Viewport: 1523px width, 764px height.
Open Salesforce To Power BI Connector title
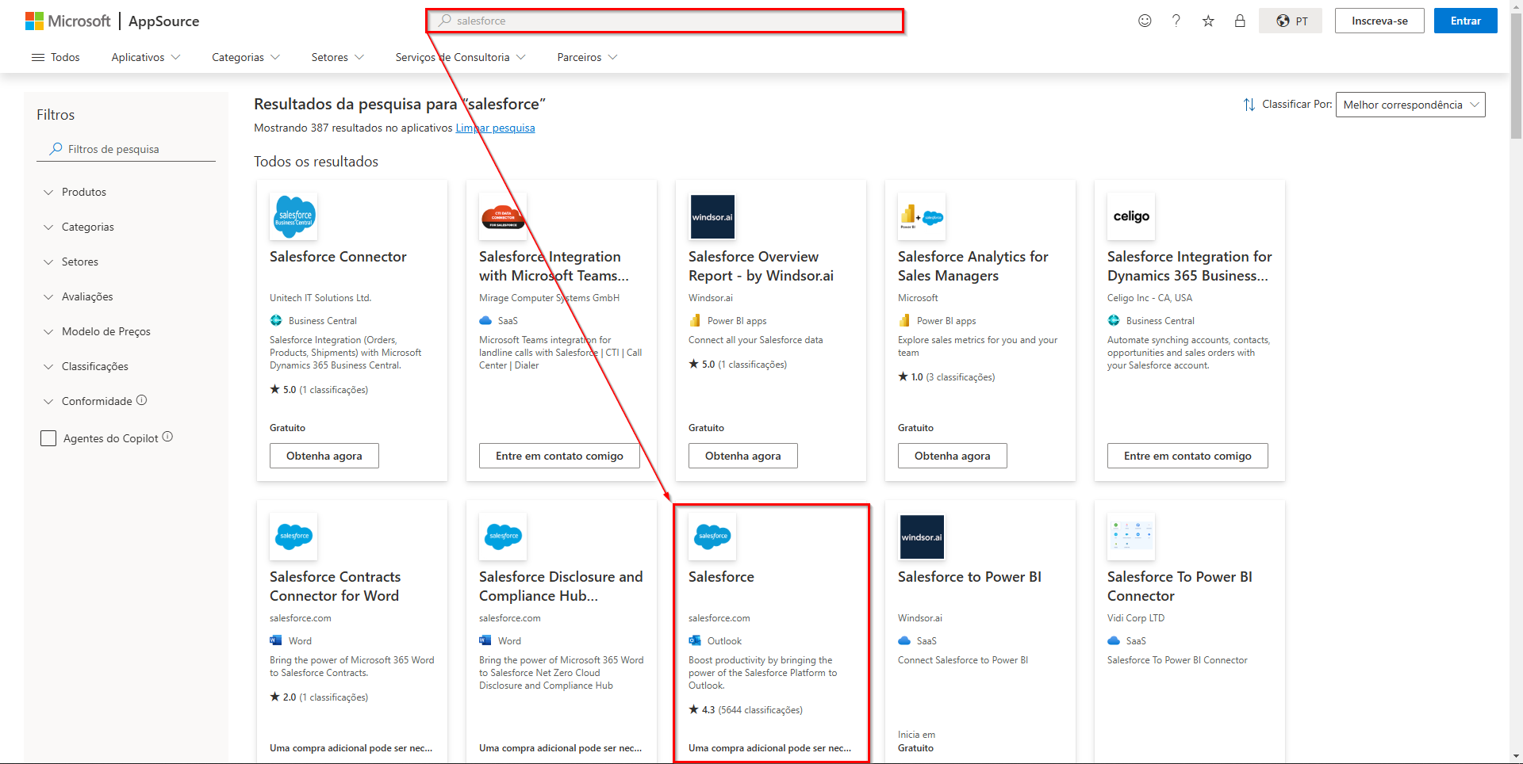coord(1180,586)
